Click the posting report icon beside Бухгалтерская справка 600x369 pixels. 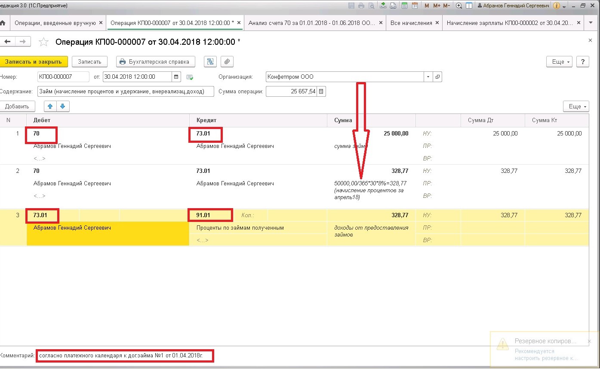coord(210,61)
